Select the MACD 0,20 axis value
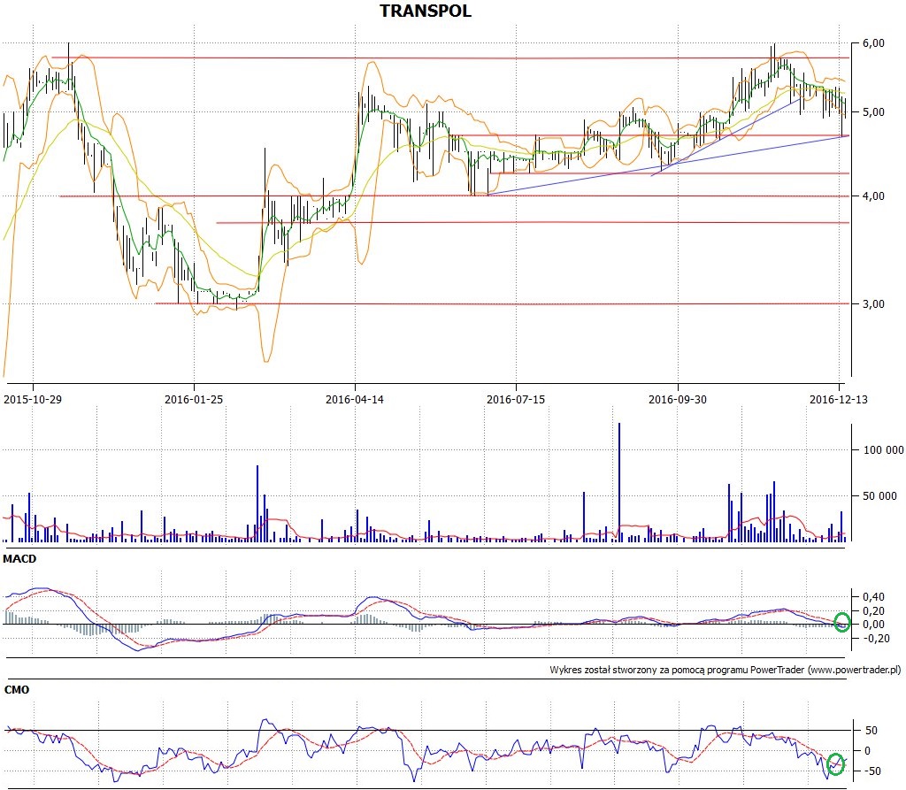The width and height of the screenshot is (906, 790). coord(873,610)
